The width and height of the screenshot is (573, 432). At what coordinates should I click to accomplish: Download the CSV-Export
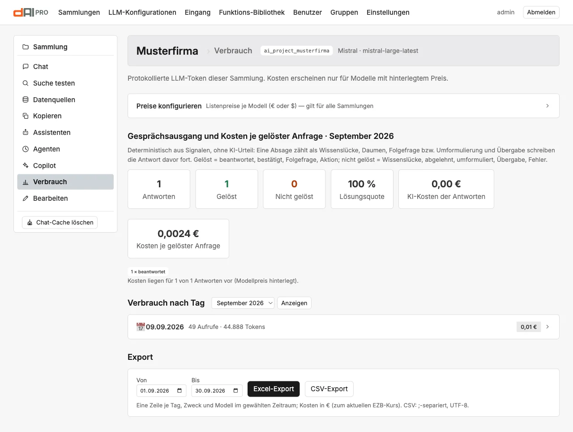click(x=329, y=389)
